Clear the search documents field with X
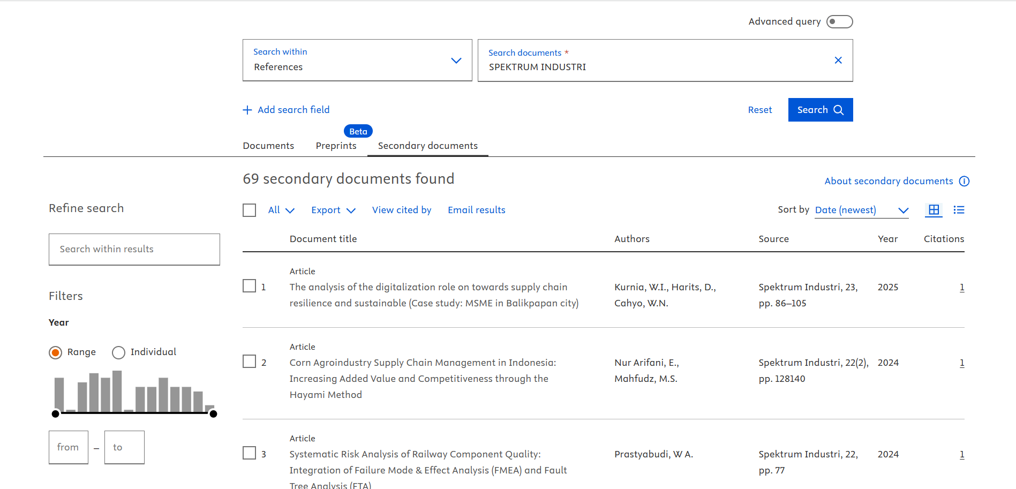The width and height of the screenshot is (1016, 489). point(838,61)
